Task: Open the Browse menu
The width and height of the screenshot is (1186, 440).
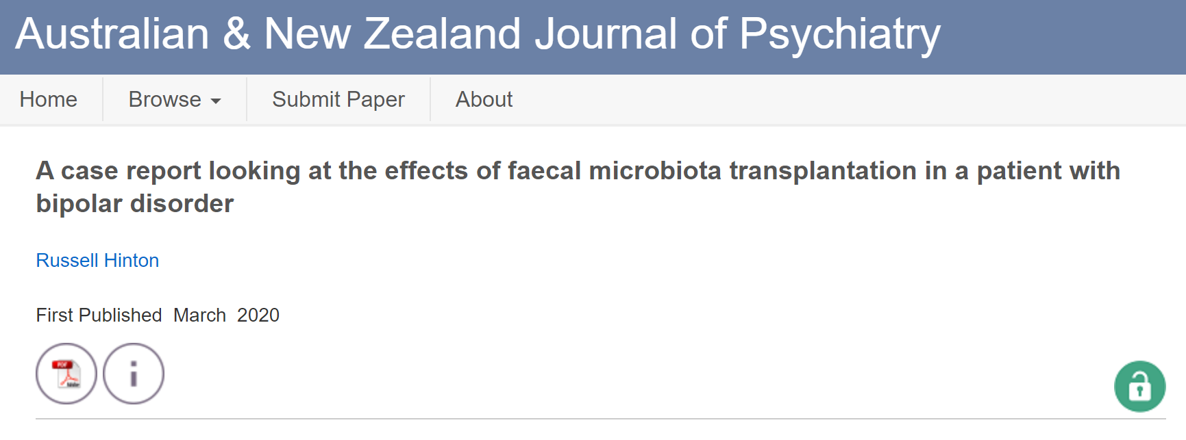Action: click(165, 99)
